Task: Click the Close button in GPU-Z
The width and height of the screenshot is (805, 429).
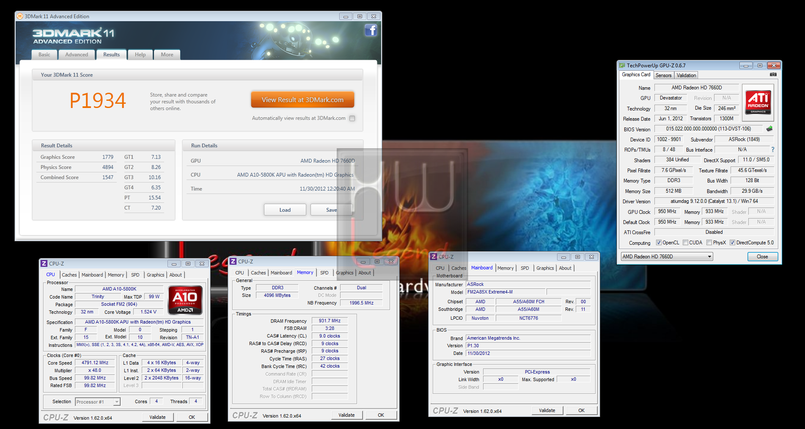Action: tap(762, 257)
